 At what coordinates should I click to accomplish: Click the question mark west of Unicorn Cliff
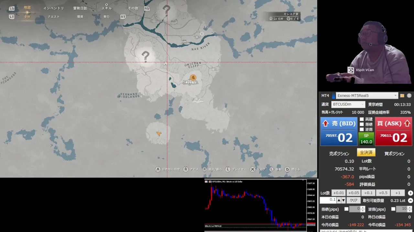(146, 56)
